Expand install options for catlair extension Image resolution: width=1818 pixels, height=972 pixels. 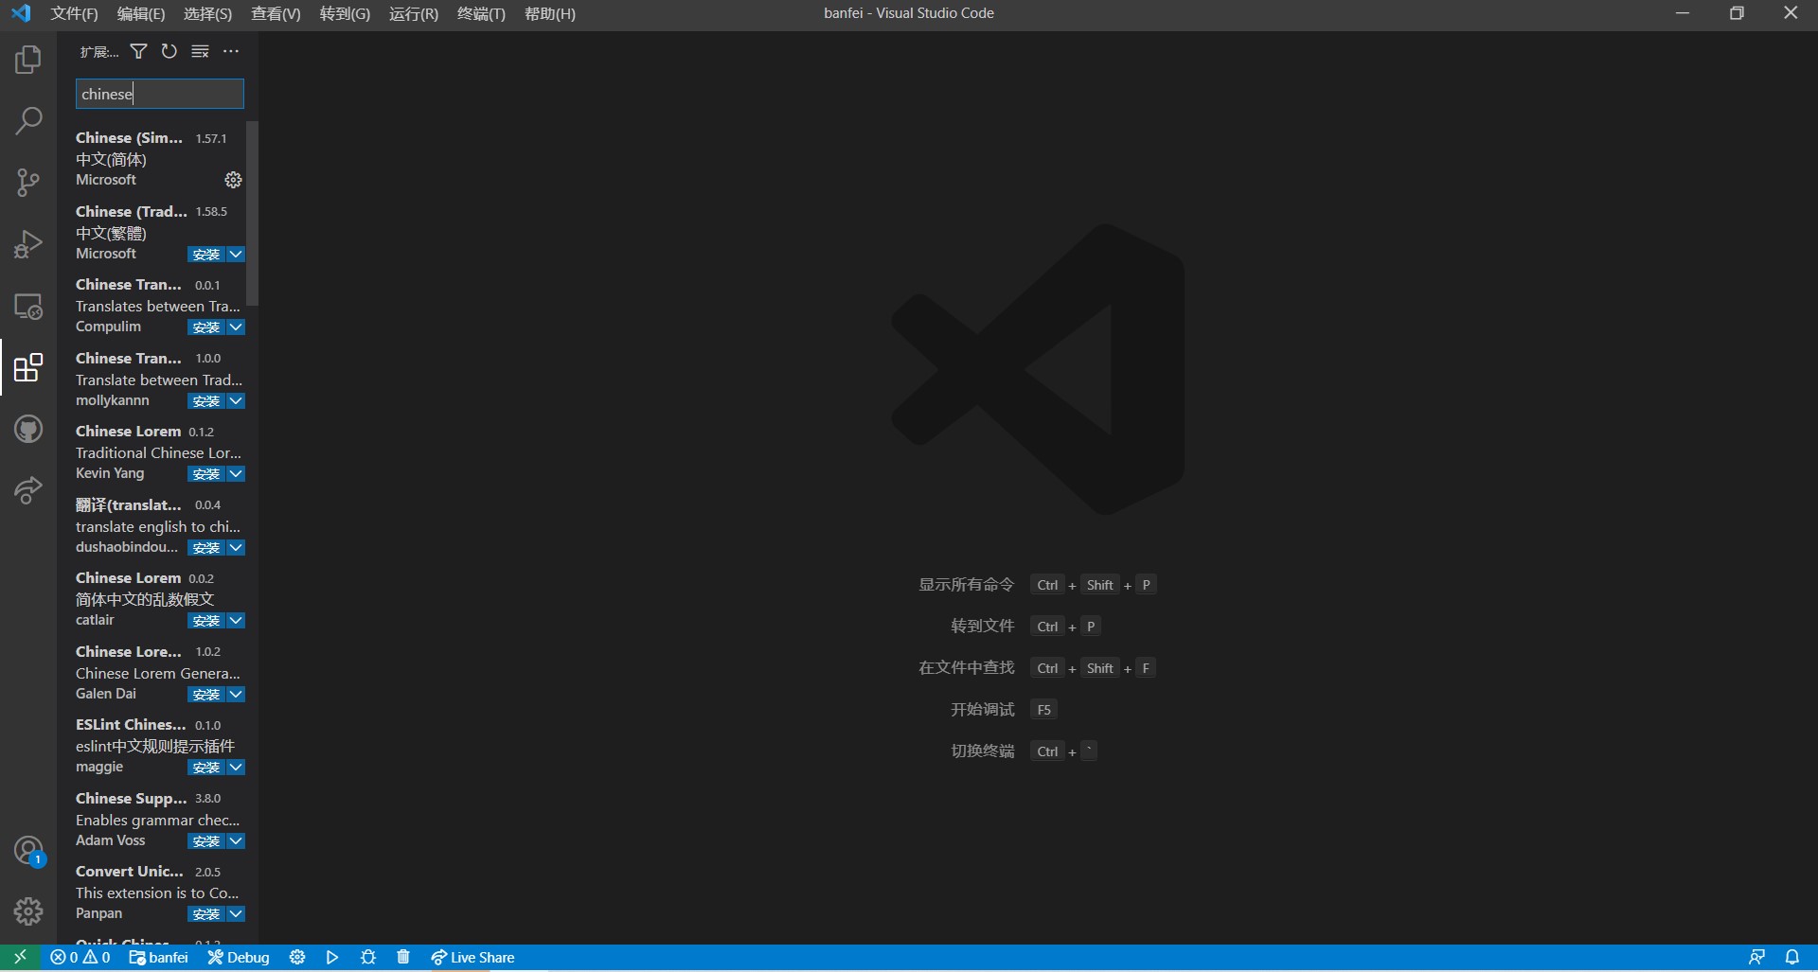pyautogui.click(x=236, y=621)
